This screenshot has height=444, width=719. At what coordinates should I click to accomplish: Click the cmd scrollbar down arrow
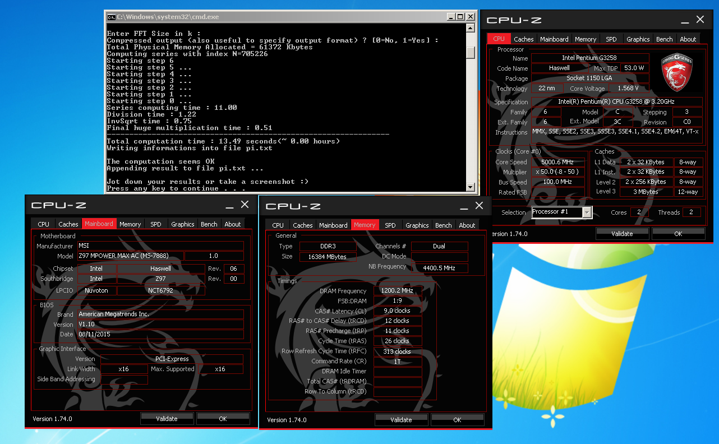click(x=471, y=187)
